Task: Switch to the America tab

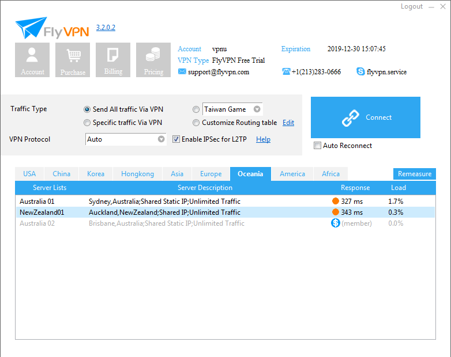Action: click(x=292, y=174)
